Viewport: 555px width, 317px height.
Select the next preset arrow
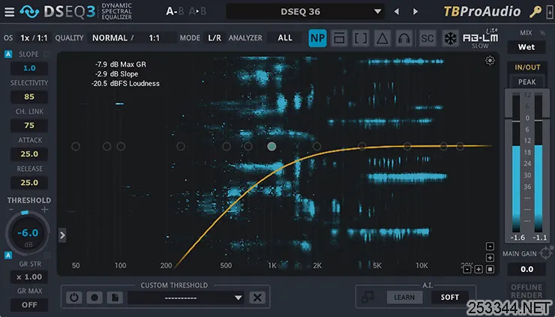(415, 12)
